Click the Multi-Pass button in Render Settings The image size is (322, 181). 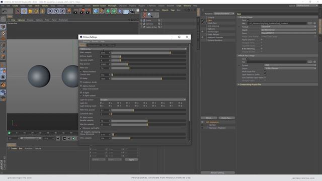[x=227, y=118]
